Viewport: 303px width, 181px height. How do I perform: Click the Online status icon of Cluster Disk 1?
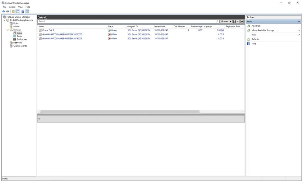[109, 30]
